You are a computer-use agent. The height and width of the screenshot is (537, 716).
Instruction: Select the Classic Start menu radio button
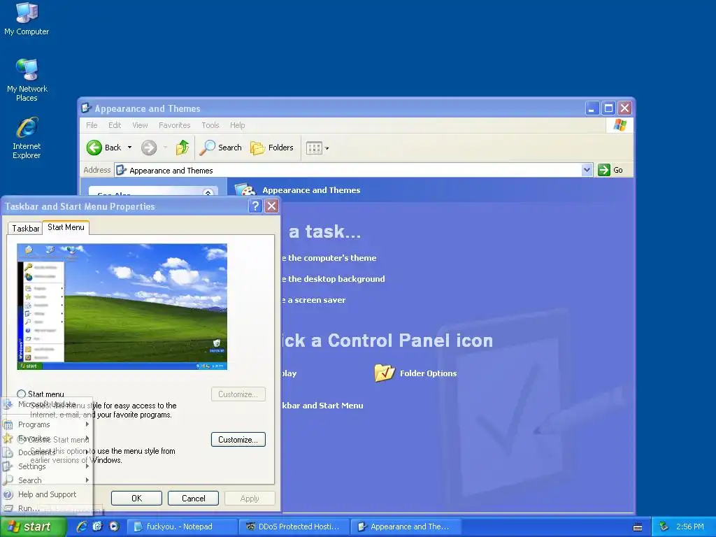22,440
